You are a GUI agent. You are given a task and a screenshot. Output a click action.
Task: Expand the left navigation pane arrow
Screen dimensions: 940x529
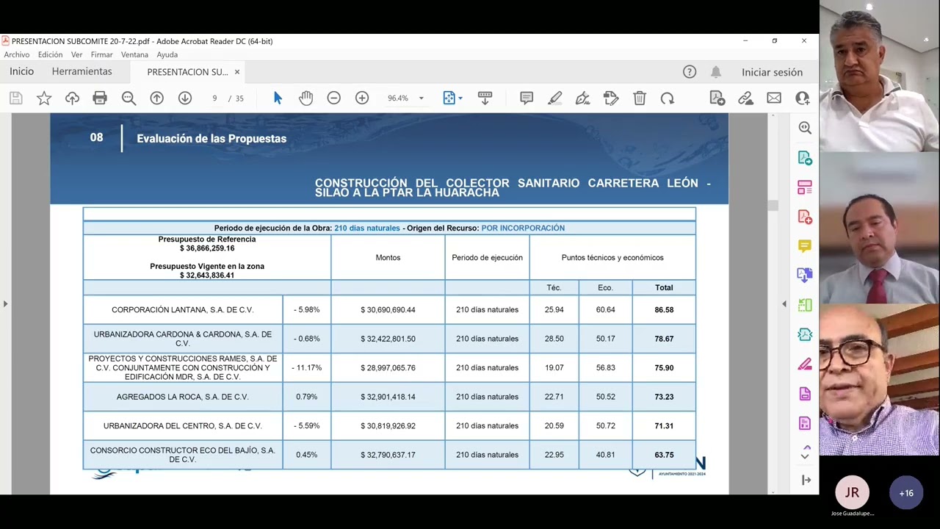[5, 303]
